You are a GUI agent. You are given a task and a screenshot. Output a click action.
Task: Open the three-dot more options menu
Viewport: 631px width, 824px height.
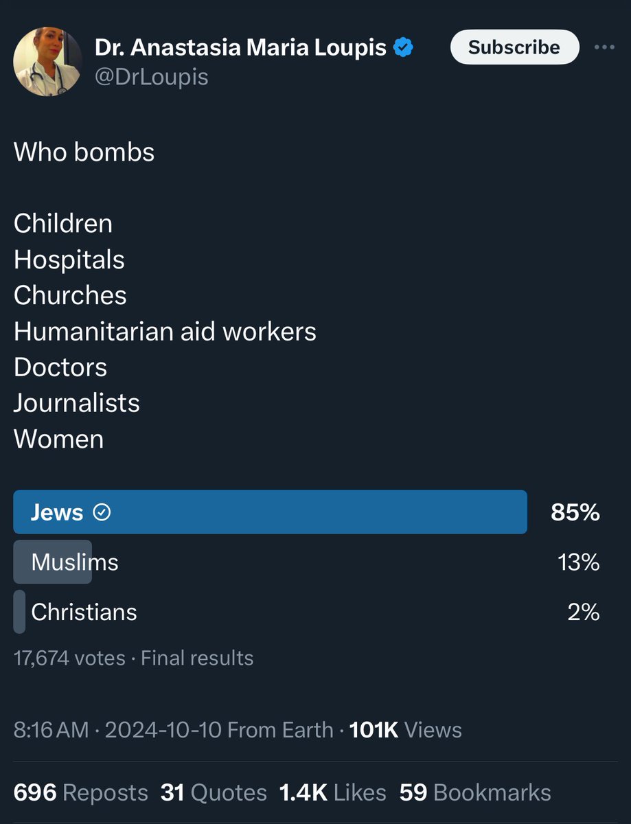pyautogui.click(x=604, y=47)
